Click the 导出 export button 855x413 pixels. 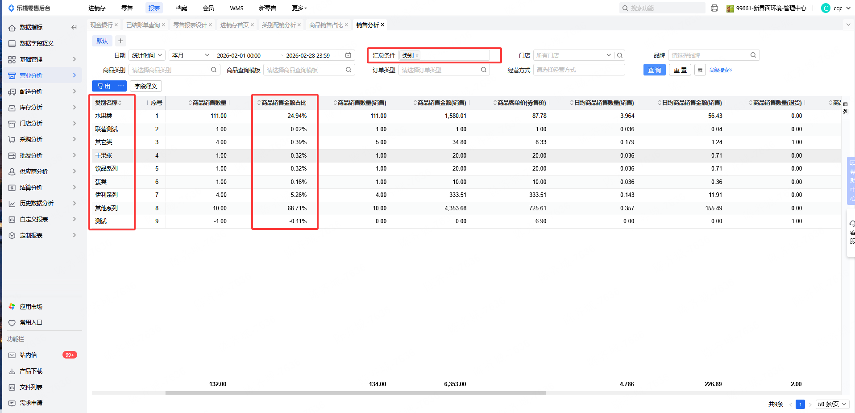click(x=104, y=86)
